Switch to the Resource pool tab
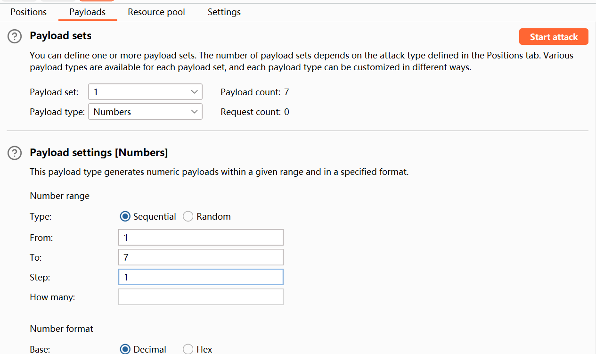Viewport: 596px width, 354px height. (x=156, y=12)
